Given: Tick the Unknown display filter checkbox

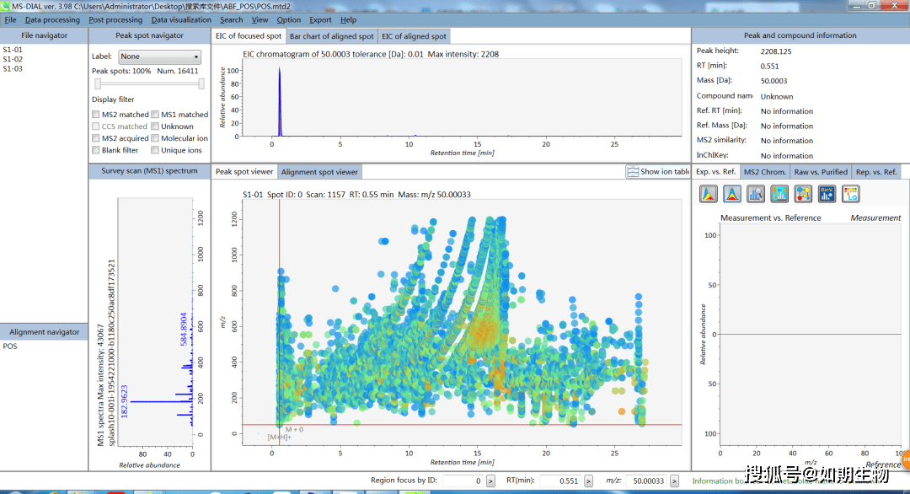Looking at the screenshot, I should (x=155, y=126).
